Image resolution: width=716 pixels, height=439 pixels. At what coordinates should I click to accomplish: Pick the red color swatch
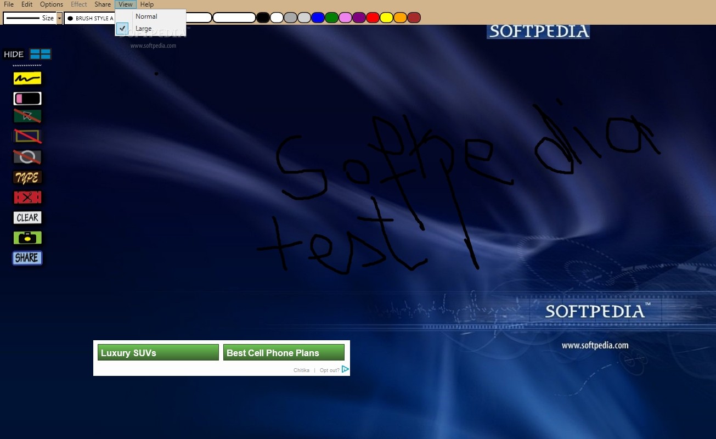point(373,18)
